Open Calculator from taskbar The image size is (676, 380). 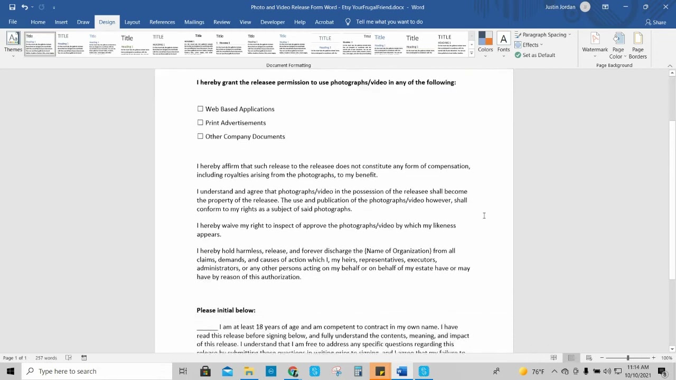(x=358, y=371)
